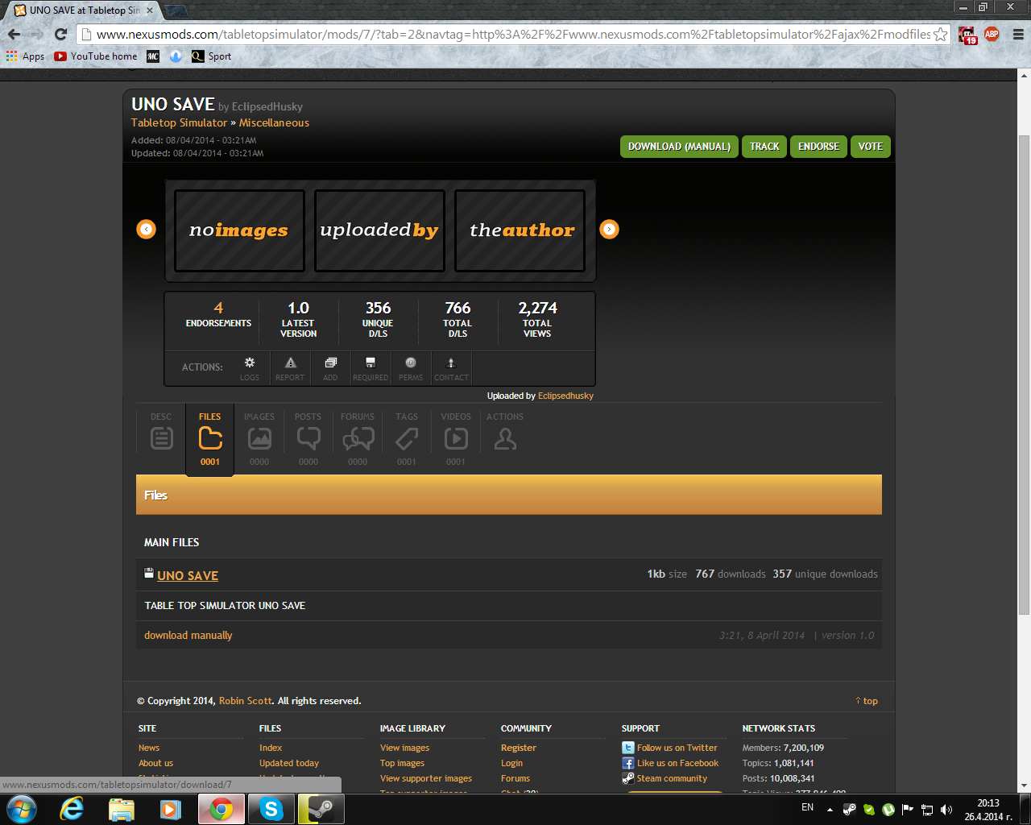1031x825 pixels.
Task: Open Steam from the taskbar
Action: coord(321,809)
